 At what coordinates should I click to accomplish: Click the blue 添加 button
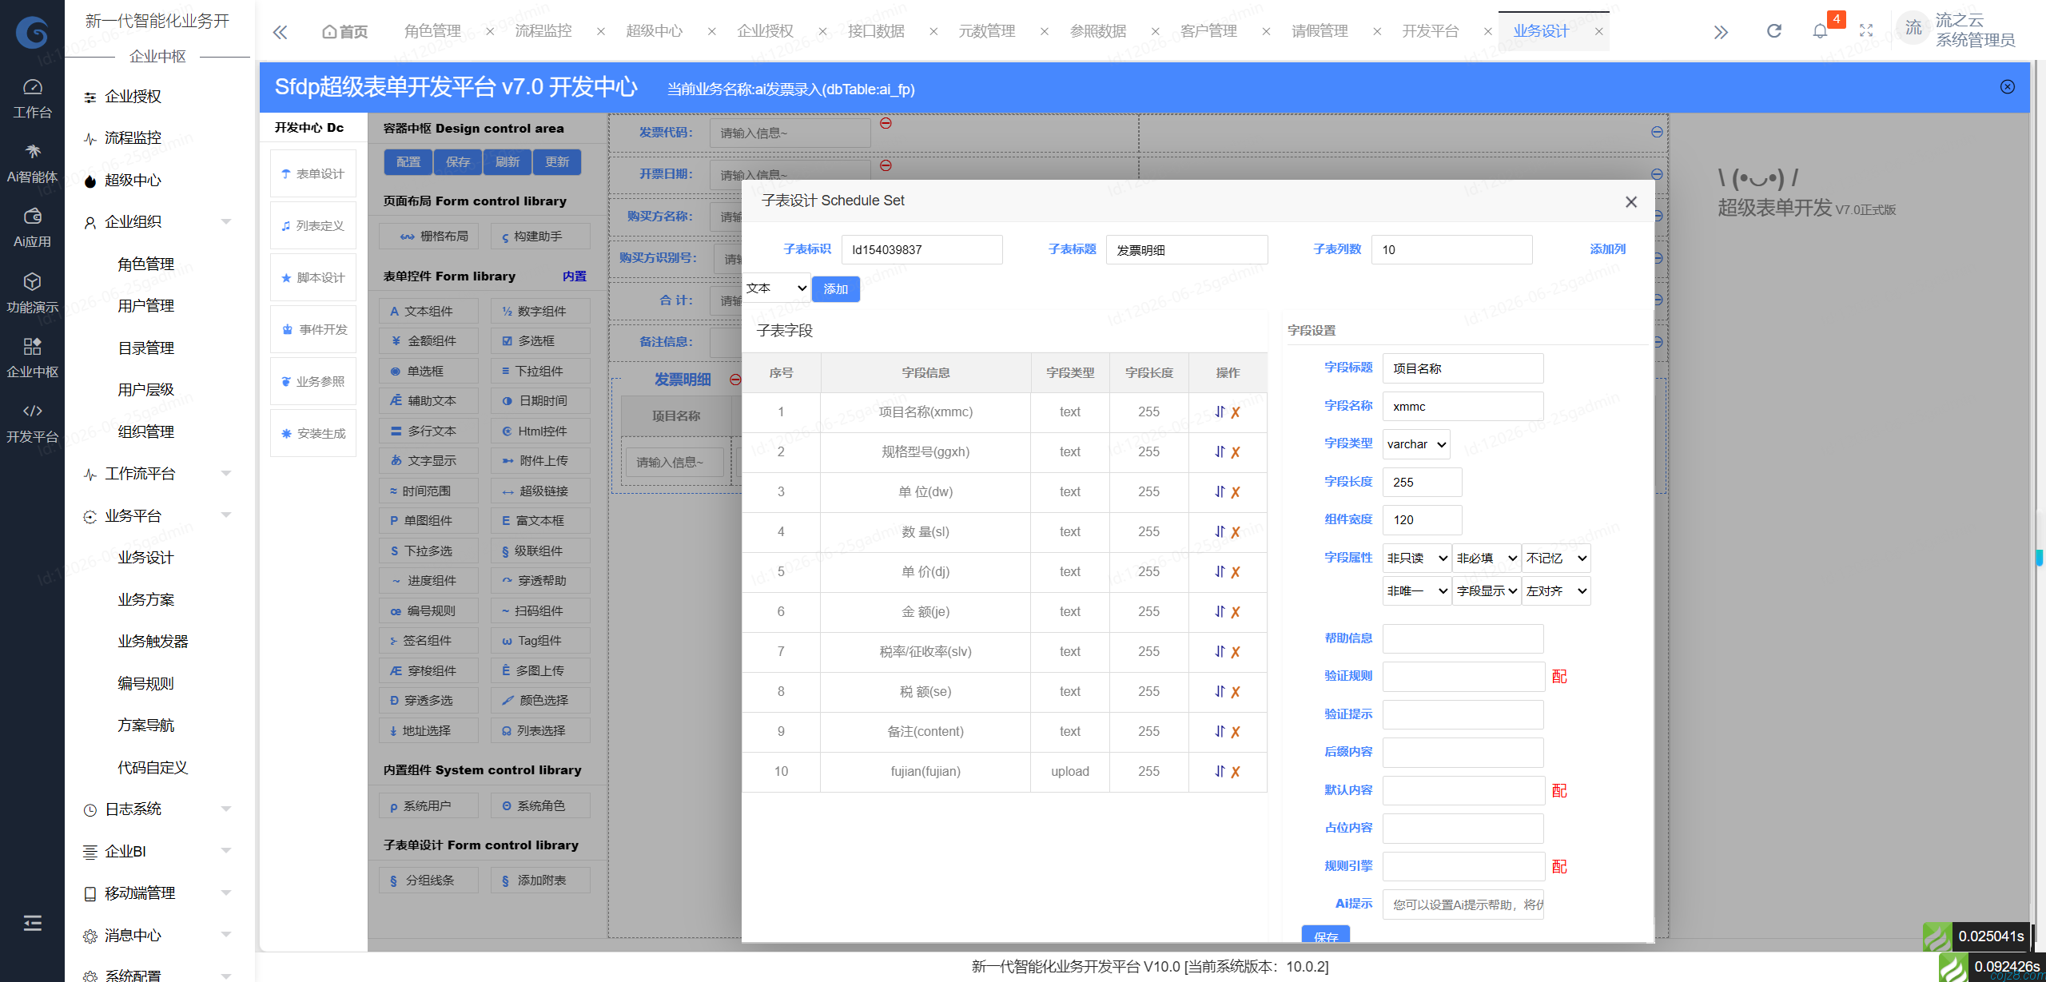836,289
